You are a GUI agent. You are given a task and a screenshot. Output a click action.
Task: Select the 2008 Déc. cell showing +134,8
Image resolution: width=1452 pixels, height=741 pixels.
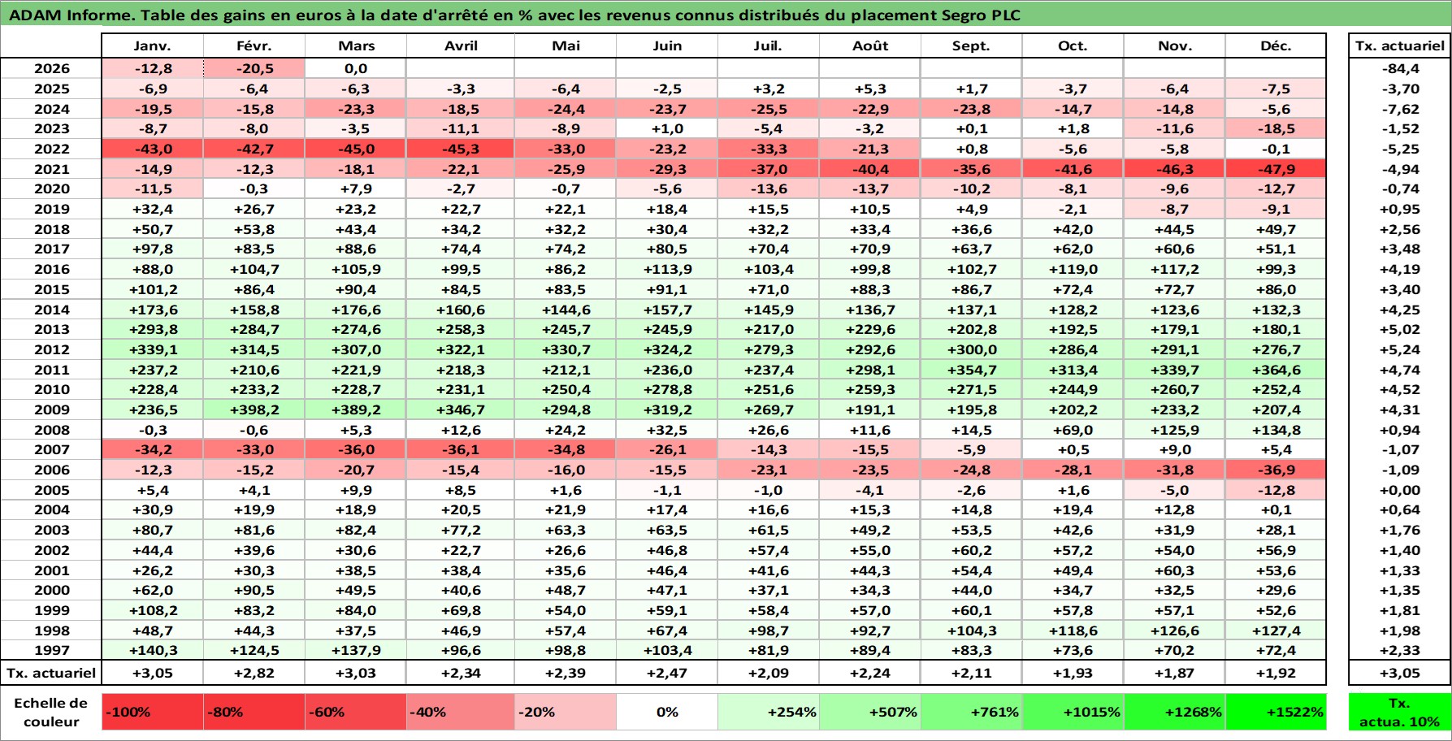click(1276, 430)
